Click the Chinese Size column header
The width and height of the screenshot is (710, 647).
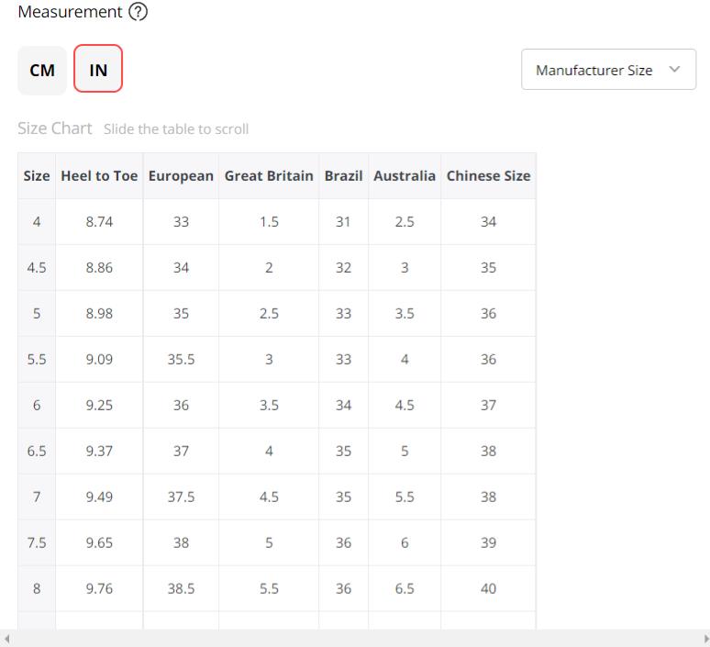point(488,176)
